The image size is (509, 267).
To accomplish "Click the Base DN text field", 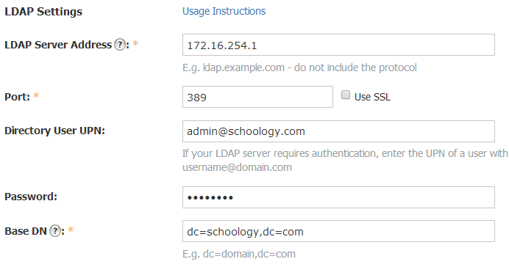I will click(338, 231).
